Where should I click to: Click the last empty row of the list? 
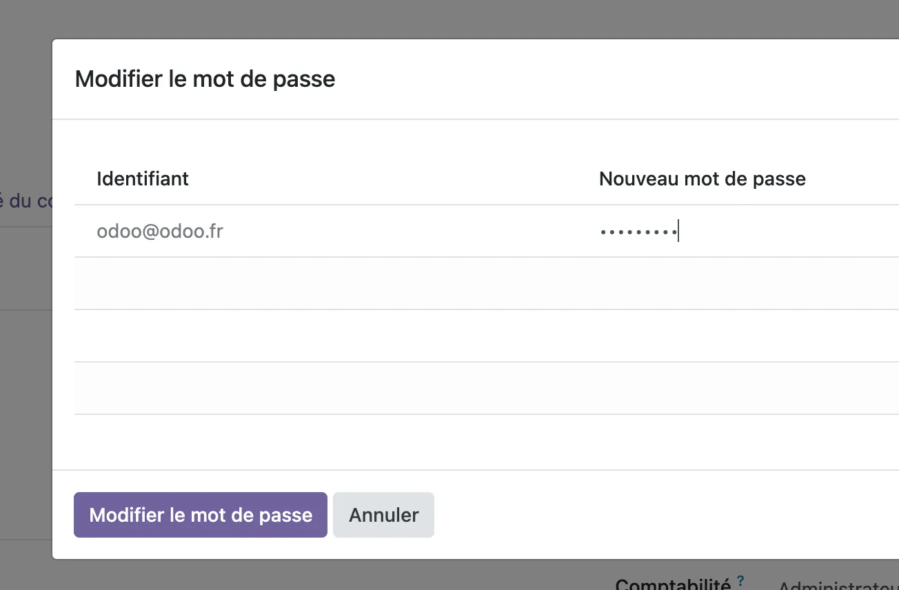[x=487, y=388]
